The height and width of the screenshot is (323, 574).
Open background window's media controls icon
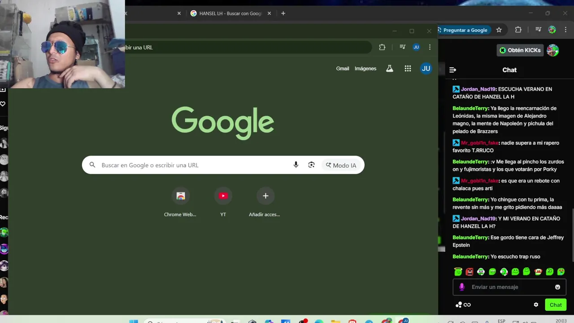[x=538, y=30]
